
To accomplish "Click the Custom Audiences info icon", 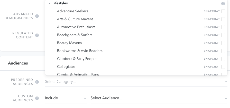I will [x=37, y=98].
